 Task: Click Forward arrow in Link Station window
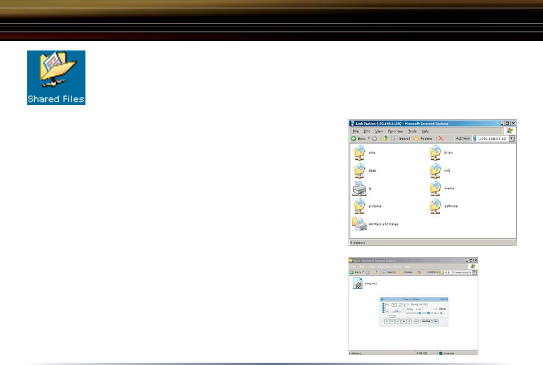click(x=374, y=139)
